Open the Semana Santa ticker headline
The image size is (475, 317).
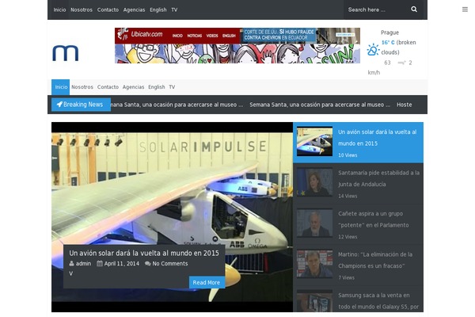tap(320, 105)
